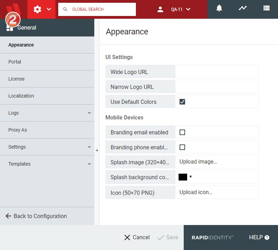The width and height of the screenshot is (278, 250).
Task: Open Help
Action: (x=259, y=237)
